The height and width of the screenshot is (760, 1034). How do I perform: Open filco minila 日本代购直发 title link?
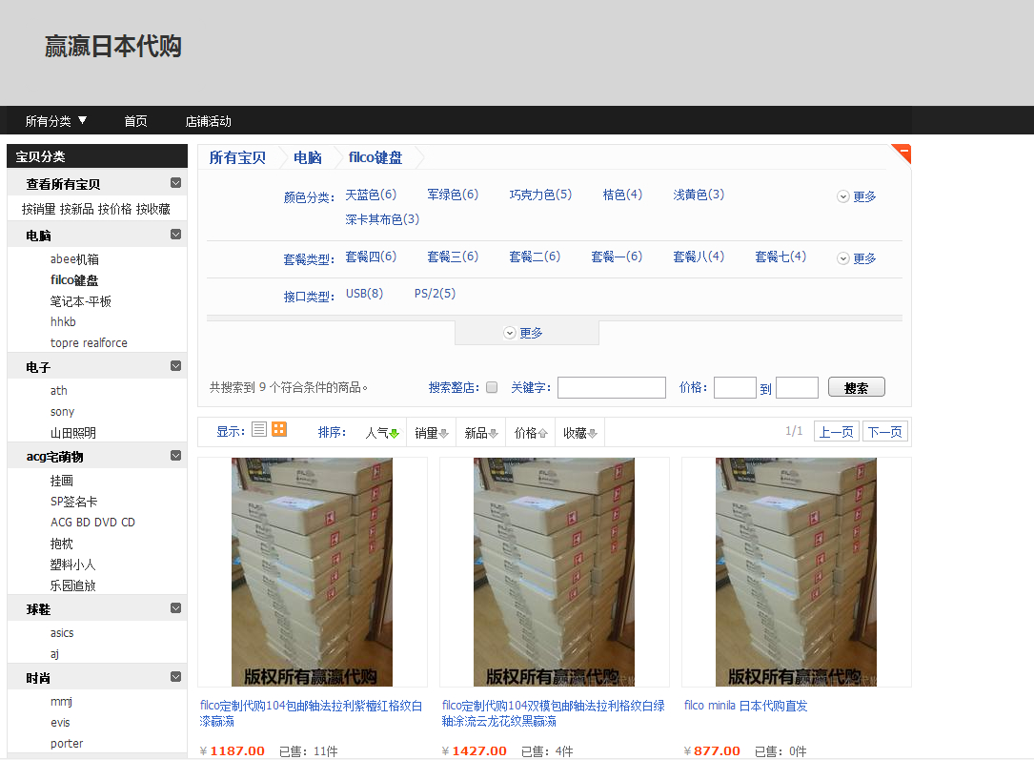coord(746,706)
